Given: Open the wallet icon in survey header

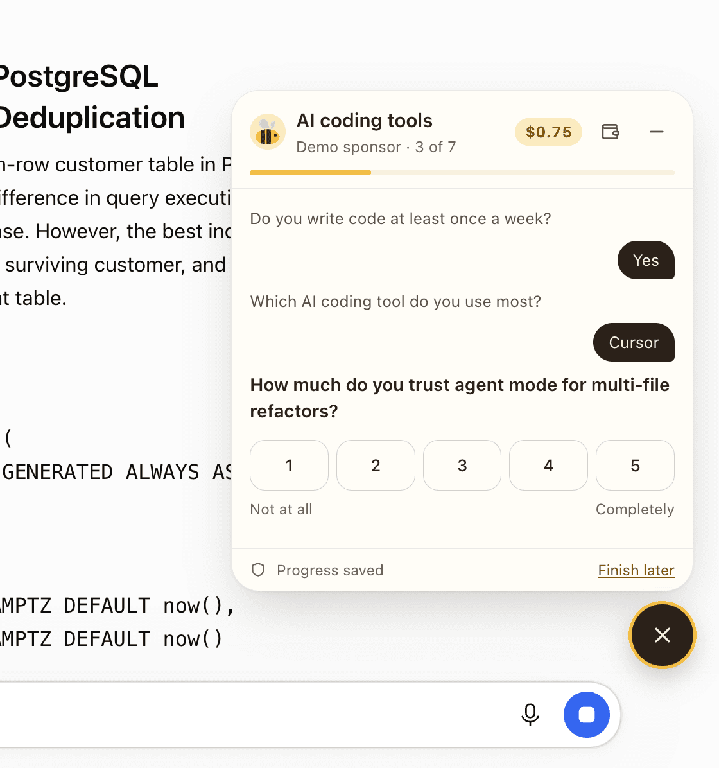Looking at the screenshot, I should 611,132.
